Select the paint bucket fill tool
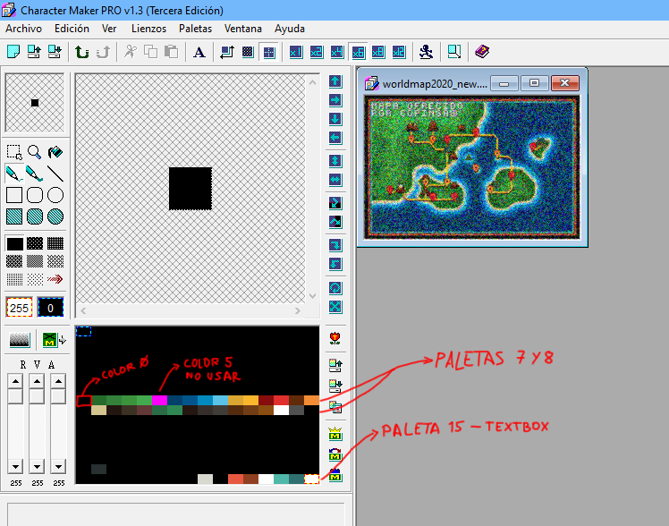The image size is (669, 526). coord(55,152)
